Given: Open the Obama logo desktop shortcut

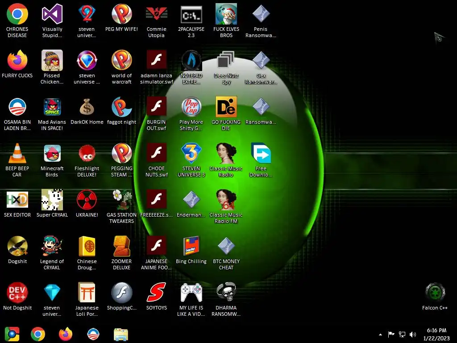Looking at the screenshot, I should 17,107.
